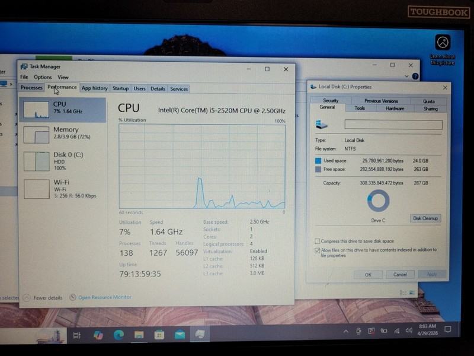Select Disk 0 (C:) in the sidebar

point(63,161)
